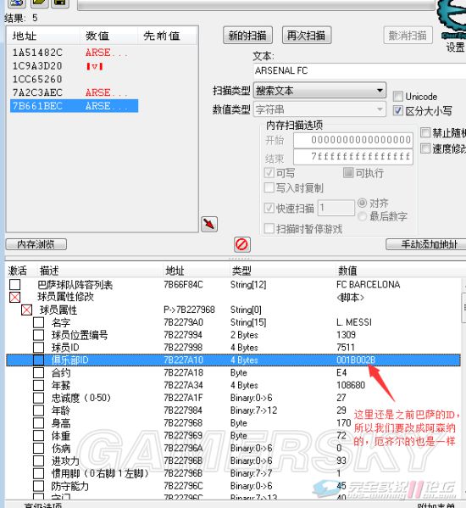This screenshot has height=508, width=466.
Task: Click the 开始 start address field
Action: (353, 140)
